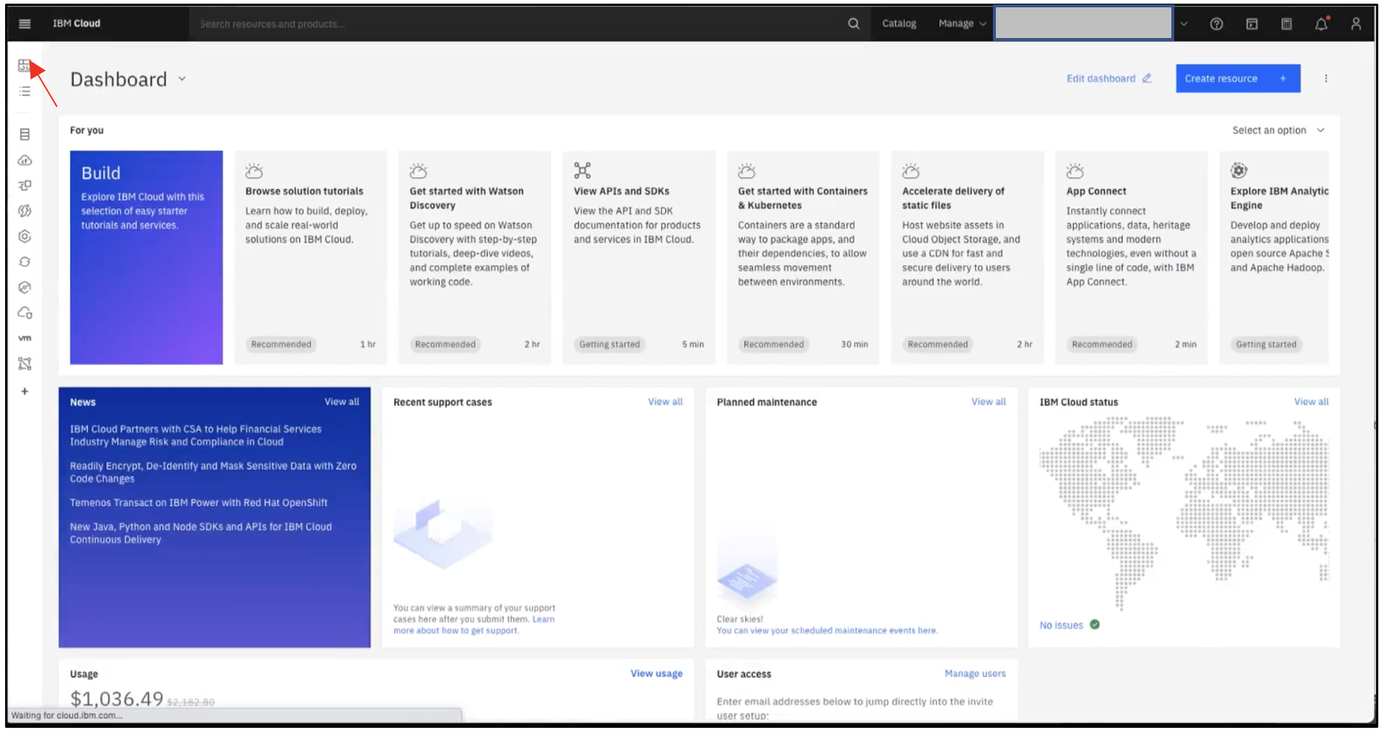Open news 'Temenos Transact on IBM Power' item
This screenshot has height=730, width=1379.
click(198, 503)
